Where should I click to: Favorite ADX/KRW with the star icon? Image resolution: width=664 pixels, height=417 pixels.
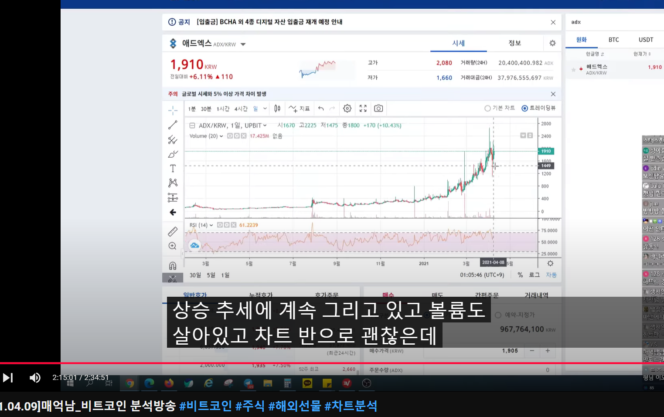pos(573,70)
